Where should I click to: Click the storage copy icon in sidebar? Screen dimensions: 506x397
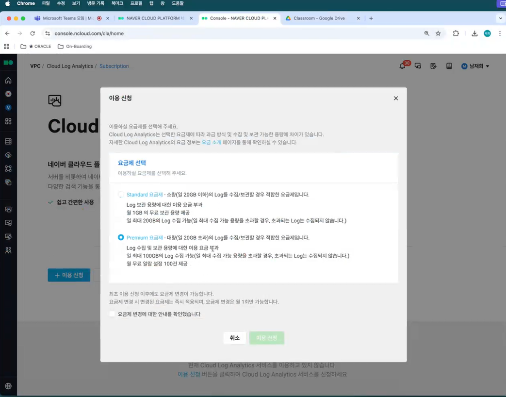click(x=8, y=182)
